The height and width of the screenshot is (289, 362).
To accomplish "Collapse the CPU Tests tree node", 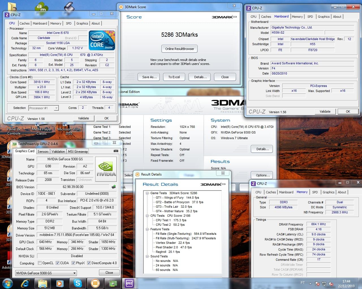I will coord(147,216).
